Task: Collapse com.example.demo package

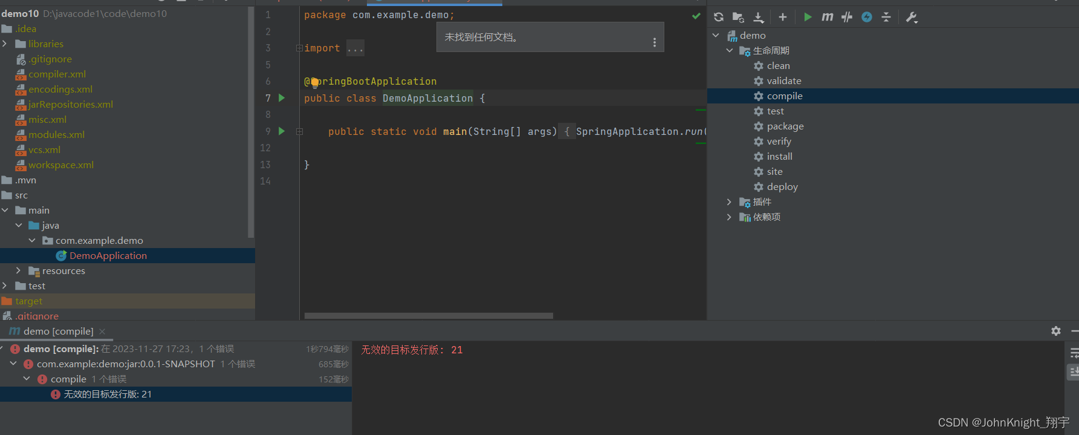Action: click(x=32, y=240)
